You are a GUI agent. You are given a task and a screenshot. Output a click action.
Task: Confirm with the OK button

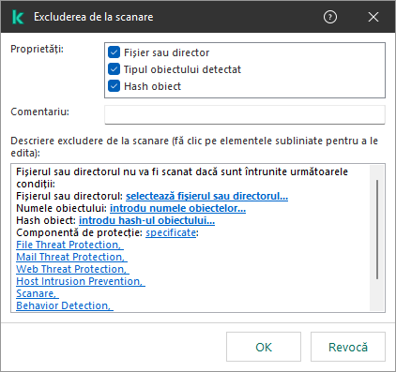pos(264,347)
